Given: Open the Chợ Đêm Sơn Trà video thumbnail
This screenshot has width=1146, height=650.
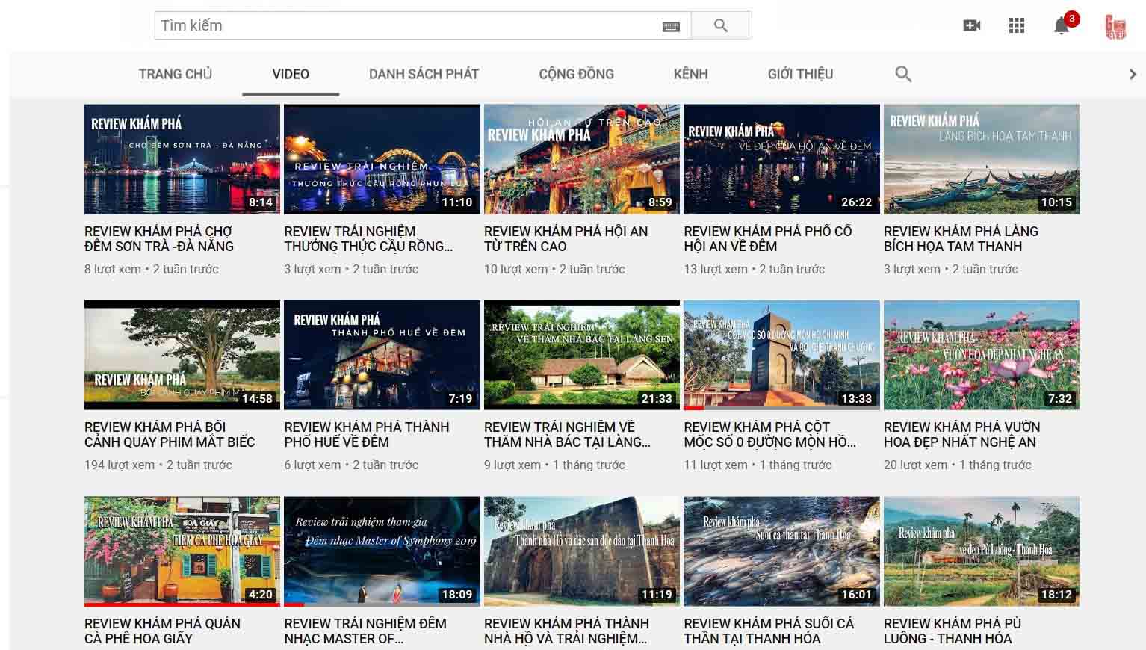Looking at the screenshot, I should click(182, 159).
